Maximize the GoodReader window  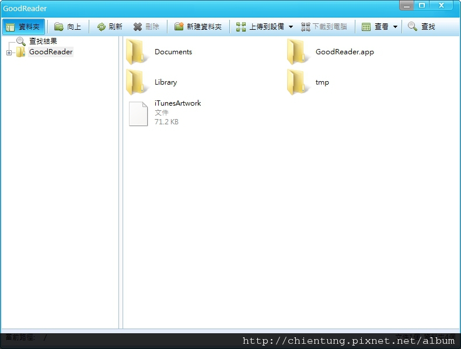click(422, 5)
